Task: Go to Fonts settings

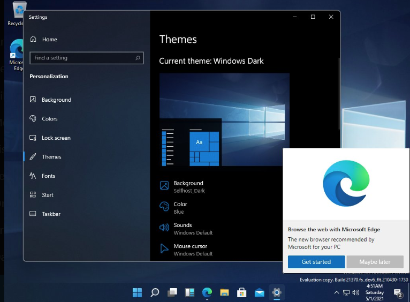Action: 48,176
